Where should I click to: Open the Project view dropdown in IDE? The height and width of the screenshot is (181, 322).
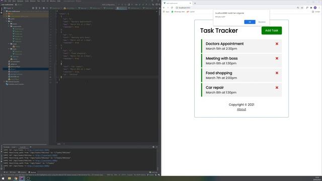[9, 8]
